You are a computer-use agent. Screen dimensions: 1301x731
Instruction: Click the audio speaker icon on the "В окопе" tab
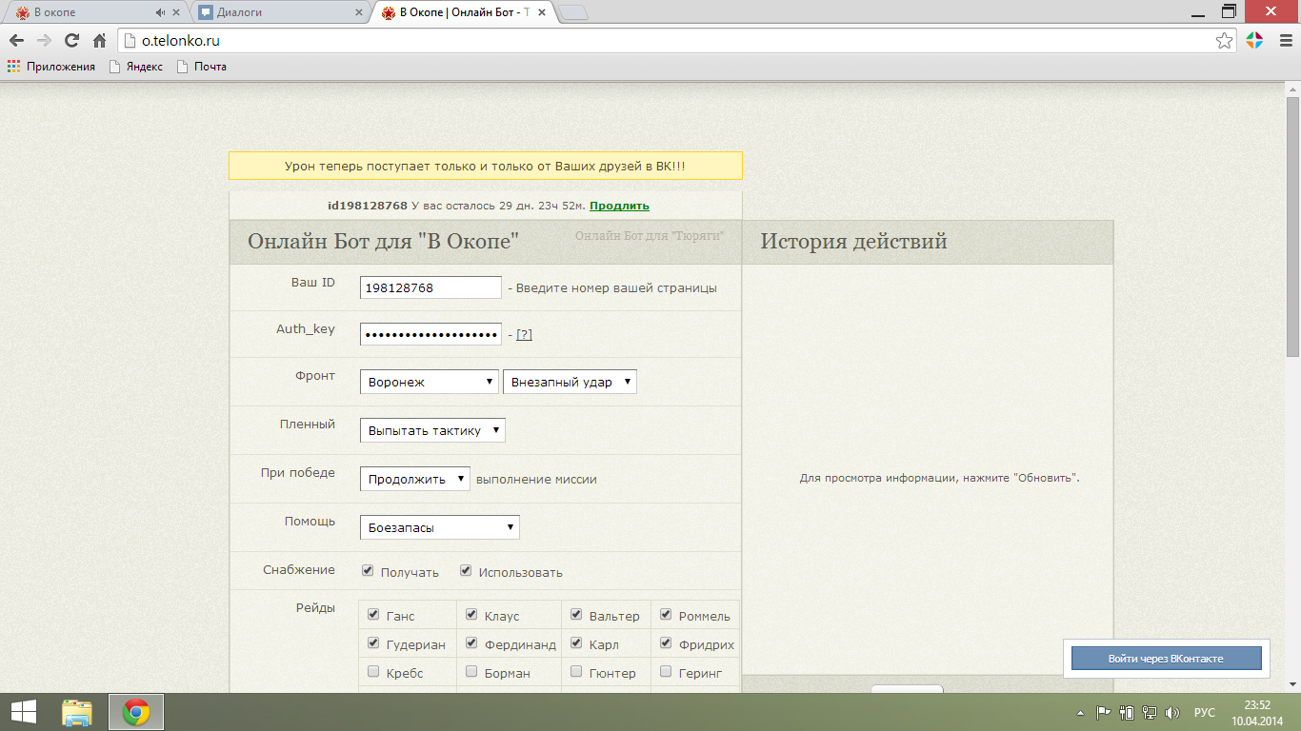159,12
